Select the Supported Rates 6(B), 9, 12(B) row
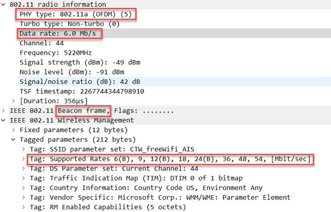Screen dimensions: 331x212 170,159
